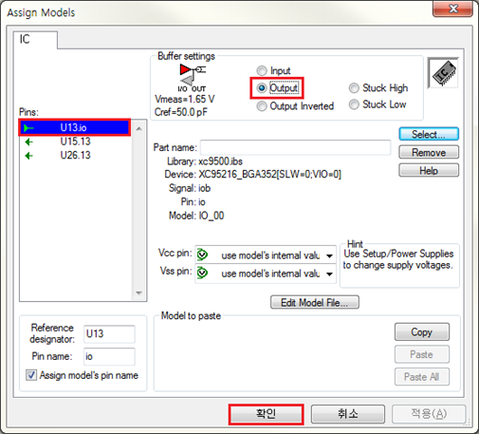Click the Edit Model File button

pyautogui.click(x=315, y=302)
